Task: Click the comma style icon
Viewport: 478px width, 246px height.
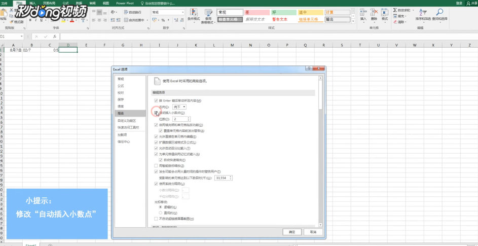Action: pyautogui.click(x=169, y=20)
